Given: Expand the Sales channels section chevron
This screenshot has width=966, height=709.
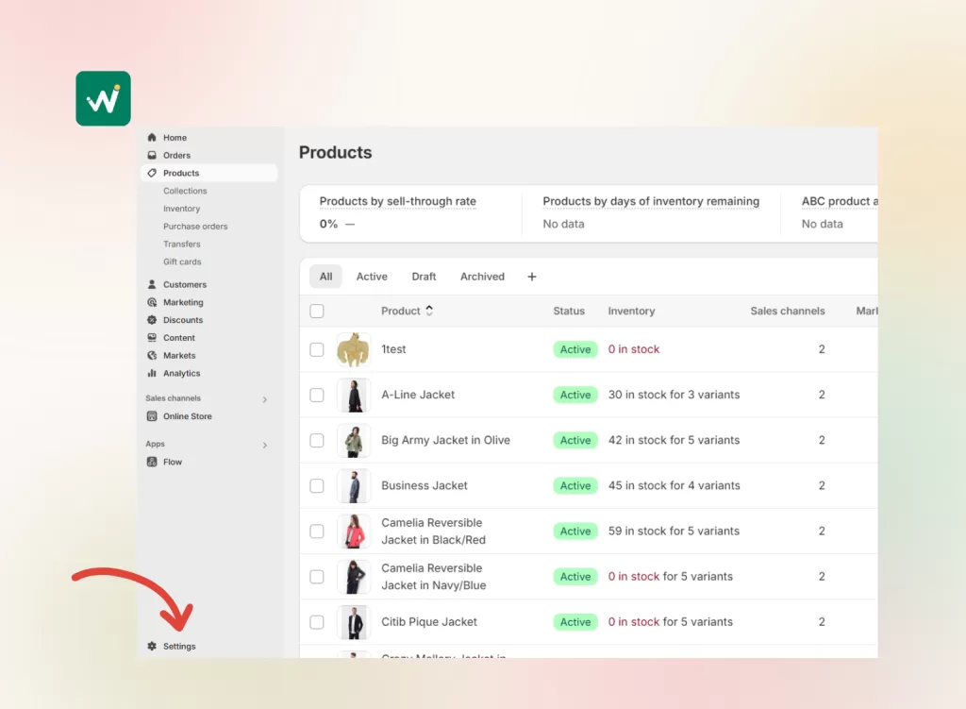Looking at the screenshot, I should pyautogui.click(x=264, y=399).
